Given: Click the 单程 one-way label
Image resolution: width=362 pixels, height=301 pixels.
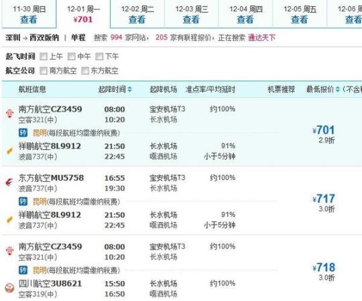Looking at the screenshot, I should pyautogui.click(x=78, y=37).
